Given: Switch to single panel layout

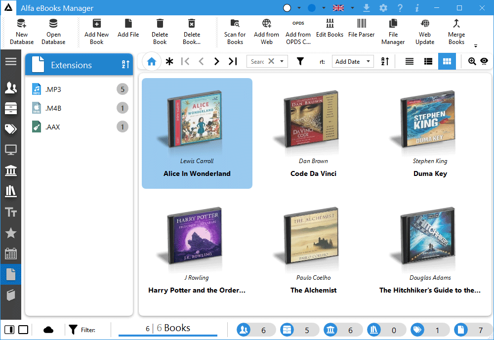Looking at the screenshot, I should (23, 330).
